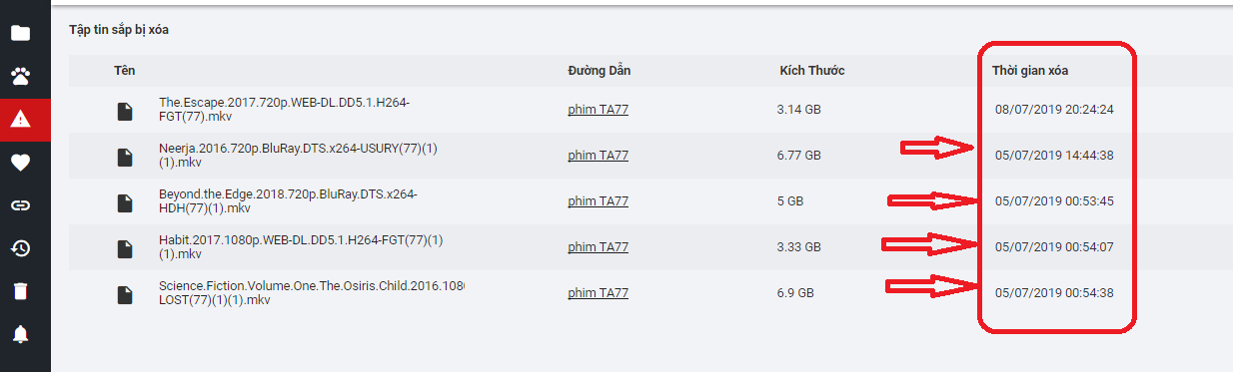The width and height of the screenshot is (1233, 372).
Task: Open phim TA77 link for Science.Fiction.Volume.One
Action: click(598, 293)
